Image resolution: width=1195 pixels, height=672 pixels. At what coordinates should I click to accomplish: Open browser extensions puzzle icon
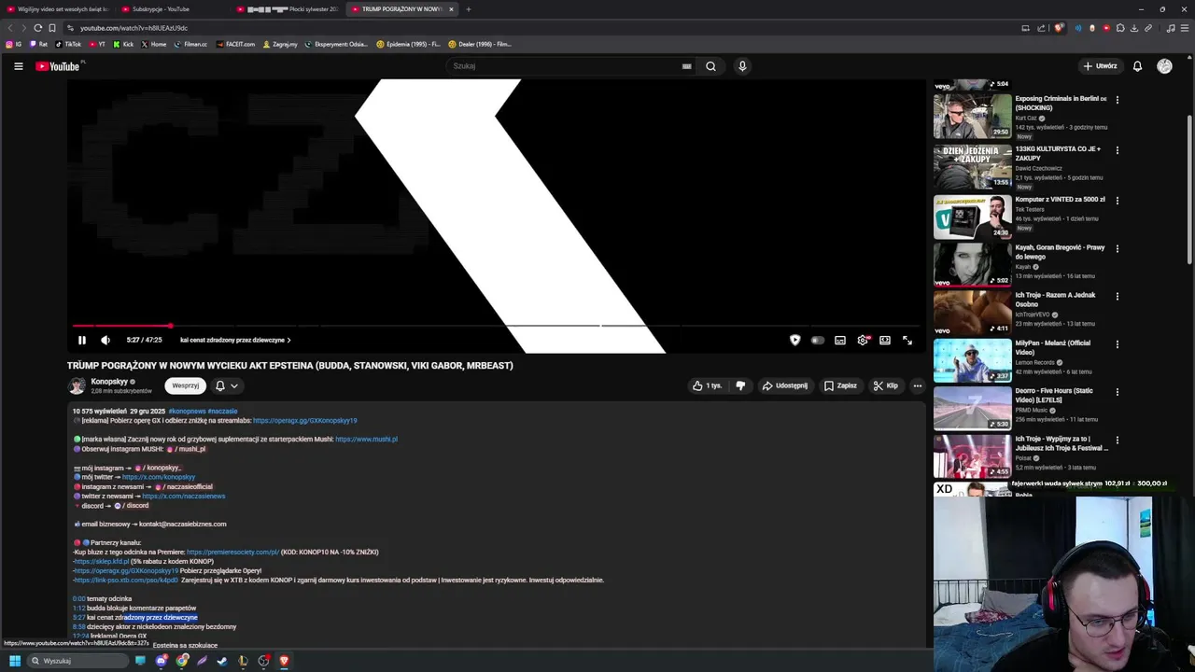pyautogui.click(x=1120, y=28)
